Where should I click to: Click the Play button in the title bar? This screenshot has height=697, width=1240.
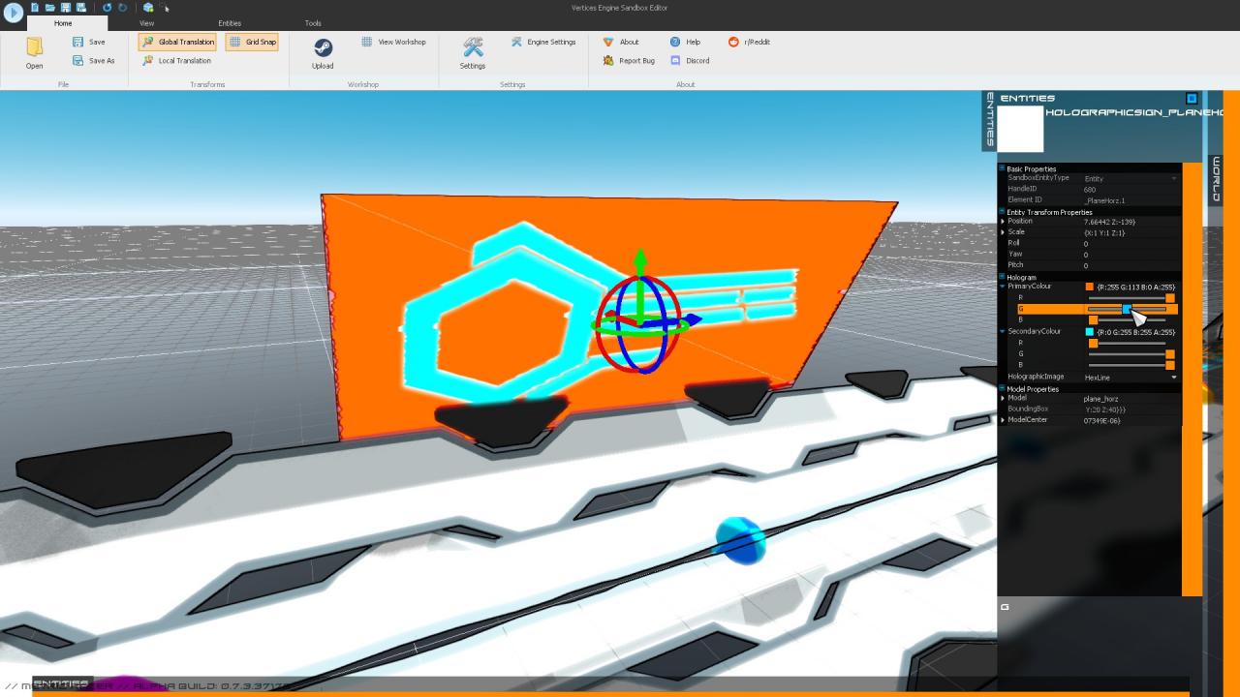pyautogui.click(x=13, y=13)
